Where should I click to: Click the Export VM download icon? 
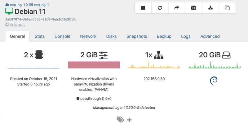pyautogui.click(x=210, y=8)
